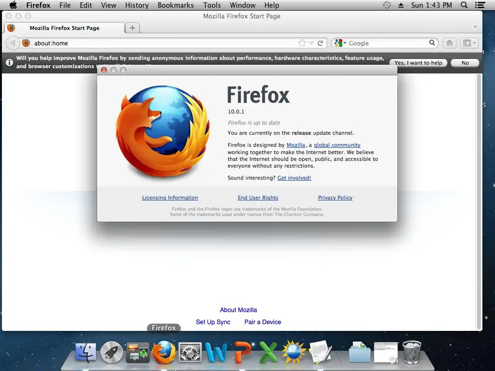Viewport: 495px width, 371px height.
Task: Go to the home page button
Action: coord(450,43)
